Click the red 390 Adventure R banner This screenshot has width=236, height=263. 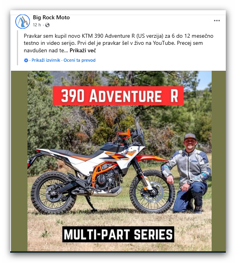(118, 96)
